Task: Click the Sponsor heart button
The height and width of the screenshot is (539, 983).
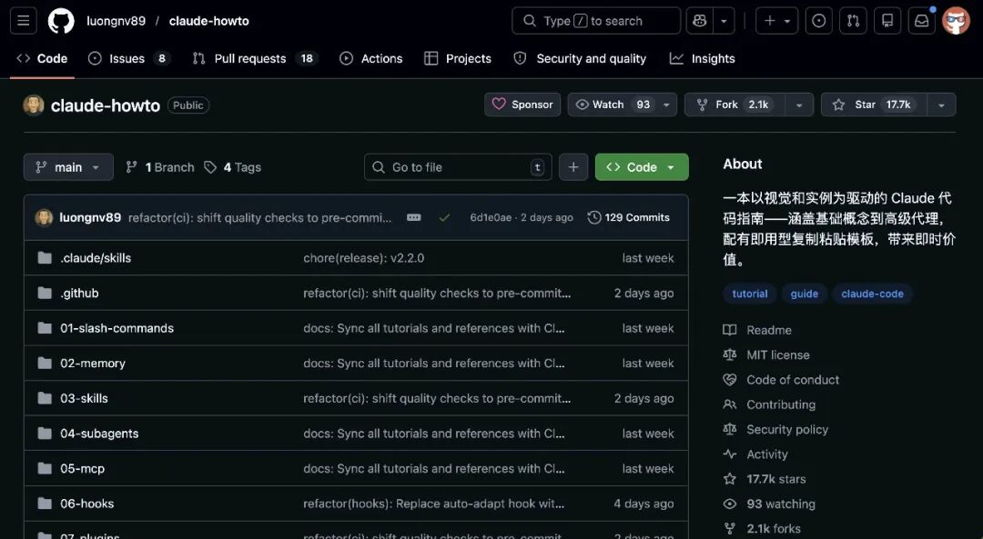Action: click(522, 105)
